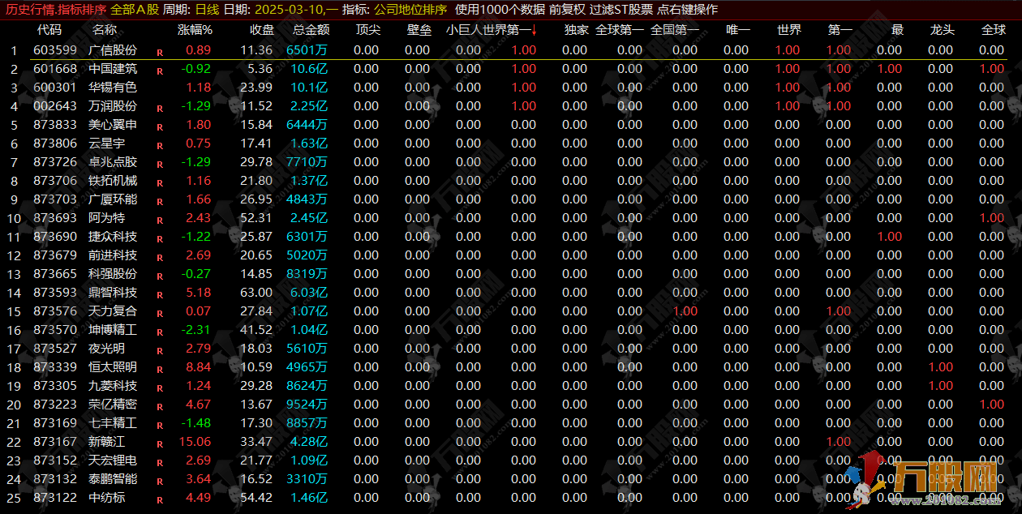Click row number 13
The height and width of the screenshot is (514, 1022).
point(12,274)
